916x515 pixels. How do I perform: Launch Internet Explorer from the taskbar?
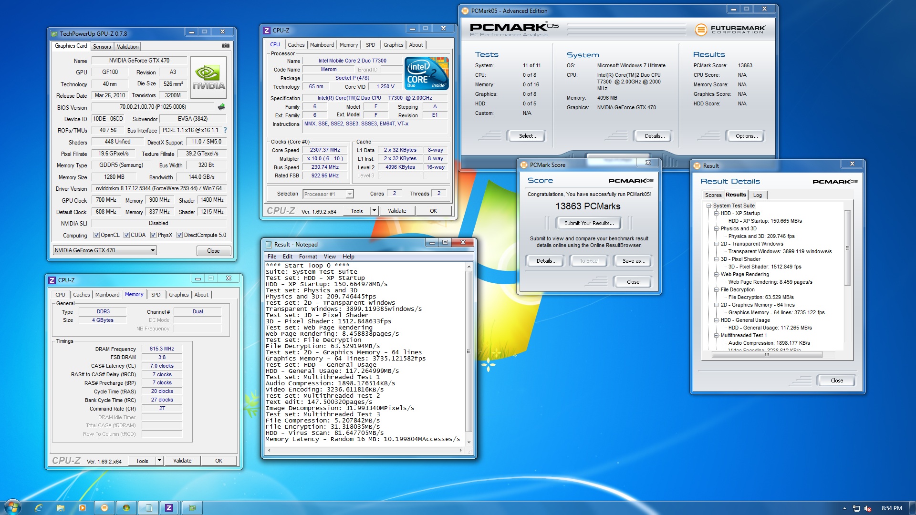point(39,508)
